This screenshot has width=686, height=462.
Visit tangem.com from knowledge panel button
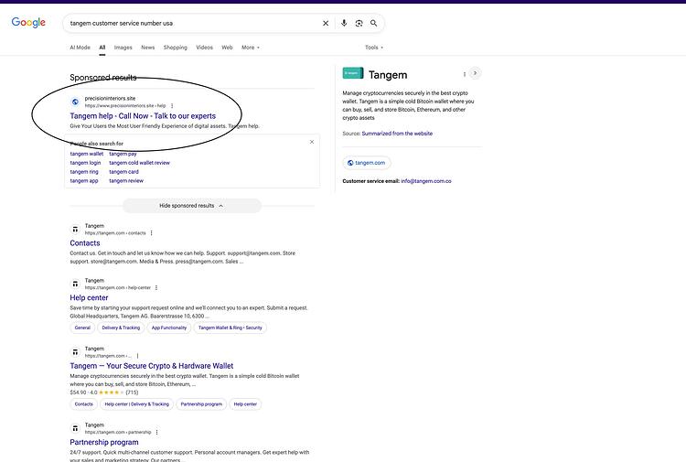point(367,163)
